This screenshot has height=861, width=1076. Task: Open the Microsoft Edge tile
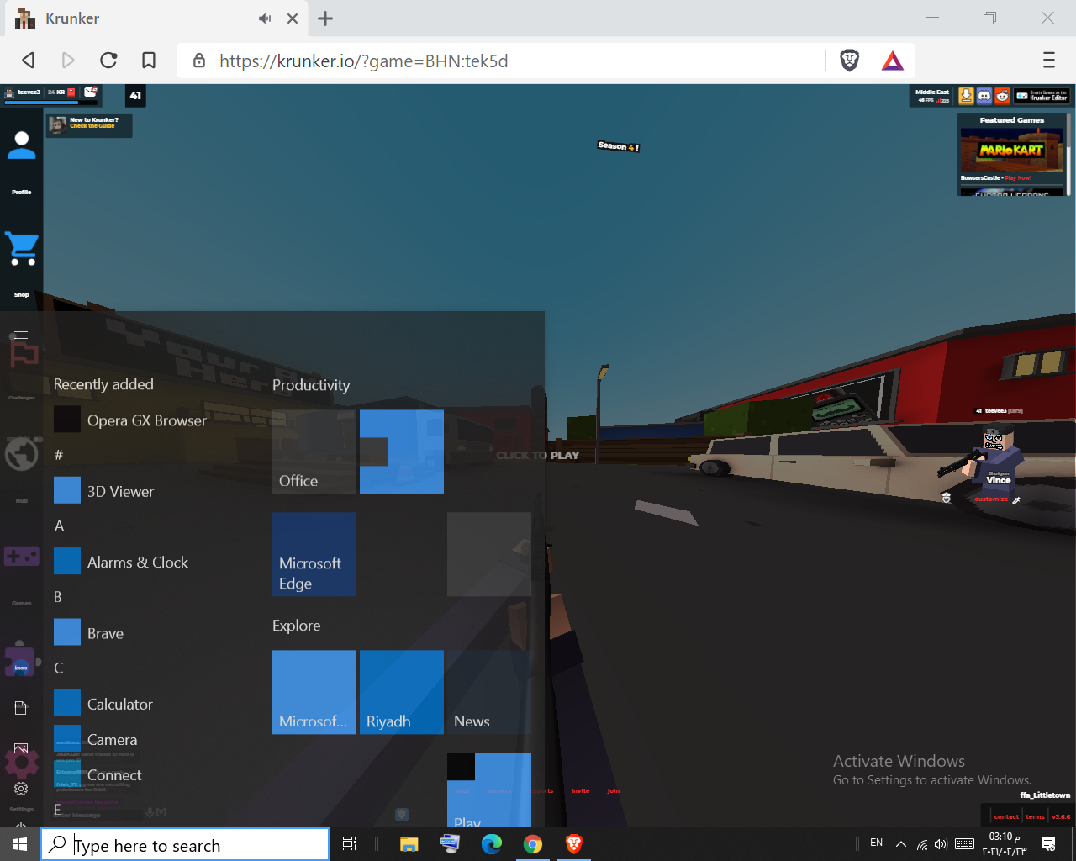coord(314,555)
